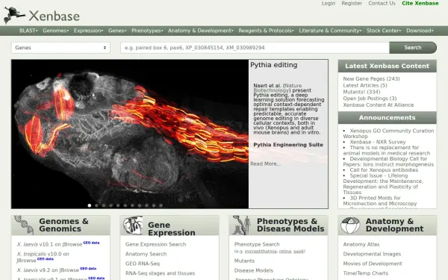Open Call for Xenopus antibodies announcement
Screen dimensions: 448x280
pyautogui.click(x=384, y=170)
